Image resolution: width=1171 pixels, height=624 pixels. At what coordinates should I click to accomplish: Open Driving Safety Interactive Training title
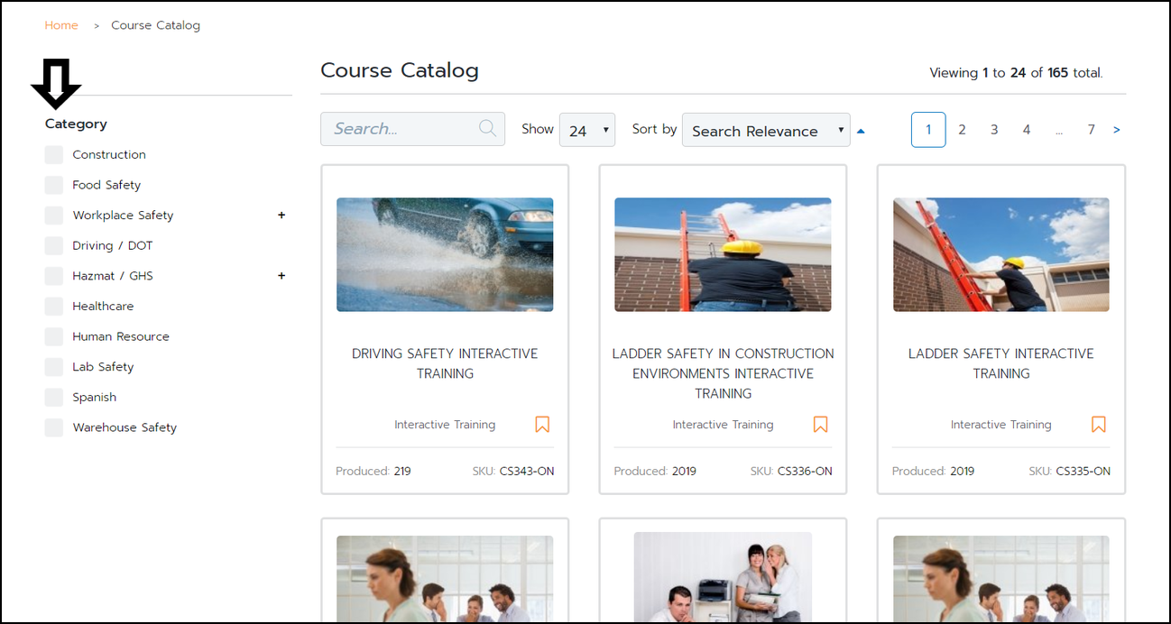click(x=445, y=363)
